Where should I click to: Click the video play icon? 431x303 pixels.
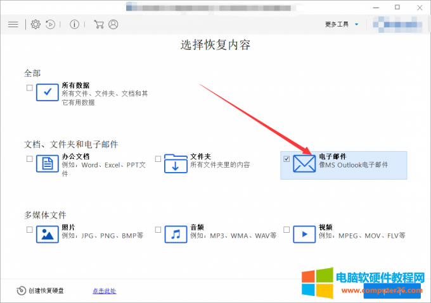tap(304, 233)
